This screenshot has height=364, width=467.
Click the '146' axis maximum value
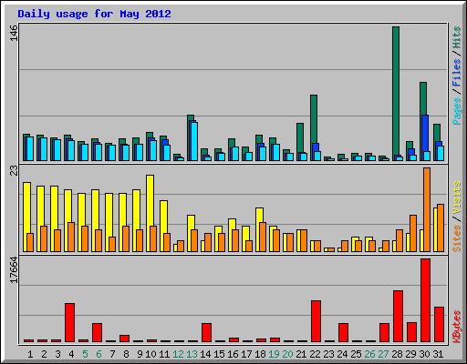click(x=14, y=34)
